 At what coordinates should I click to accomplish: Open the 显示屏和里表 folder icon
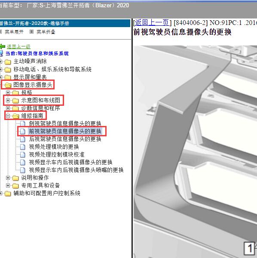tap(8, 77)
